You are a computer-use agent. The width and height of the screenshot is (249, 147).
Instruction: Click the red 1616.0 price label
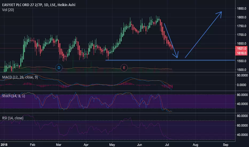[x=241, y=53]
